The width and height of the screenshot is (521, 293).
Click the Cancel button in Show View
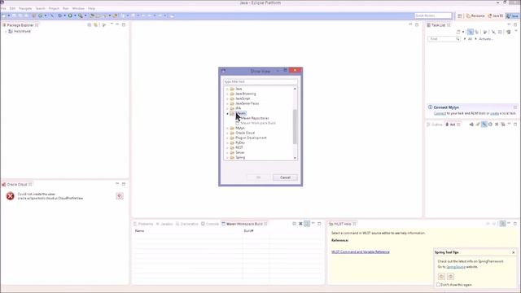click(285, 177)
